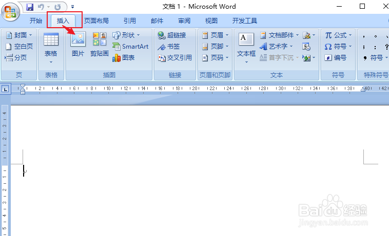
Task: Click the right indent marker on ruler
Action: 363,89
